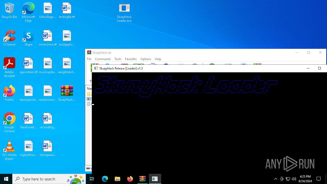Open the Adobe Acrobat desktop shortcut
327x184 pixels.
pos(9,67)
